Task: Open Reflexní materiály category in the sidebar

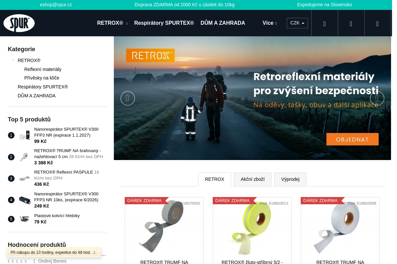Action: pyautogui.click(x=43, y=69)
